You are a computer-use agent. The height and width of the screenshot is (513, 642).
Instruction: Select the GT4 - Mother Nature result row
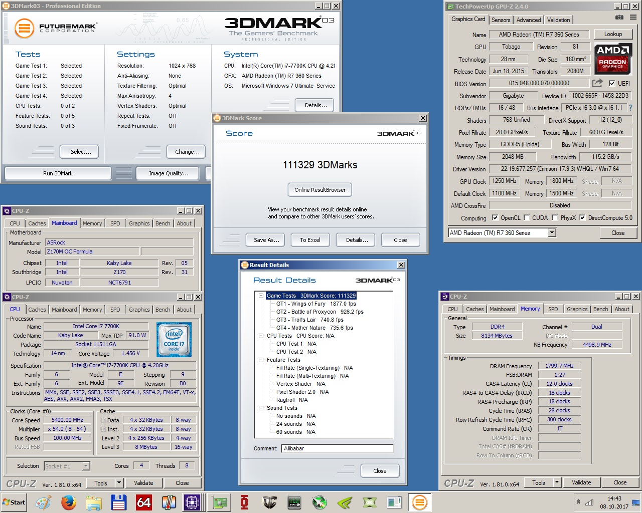click(x=314, y=328)
